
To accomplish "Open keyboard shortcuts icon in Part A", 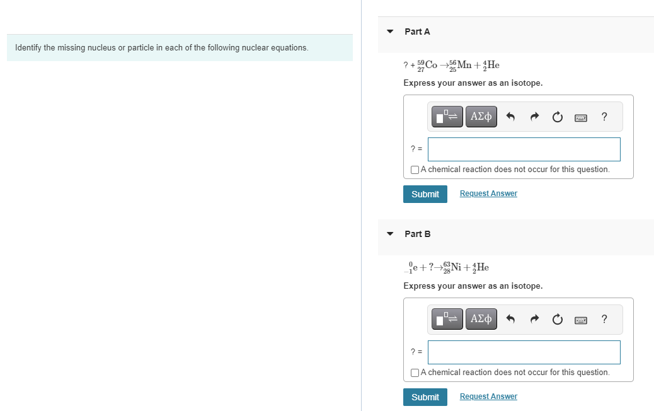I will pos(580,117).
